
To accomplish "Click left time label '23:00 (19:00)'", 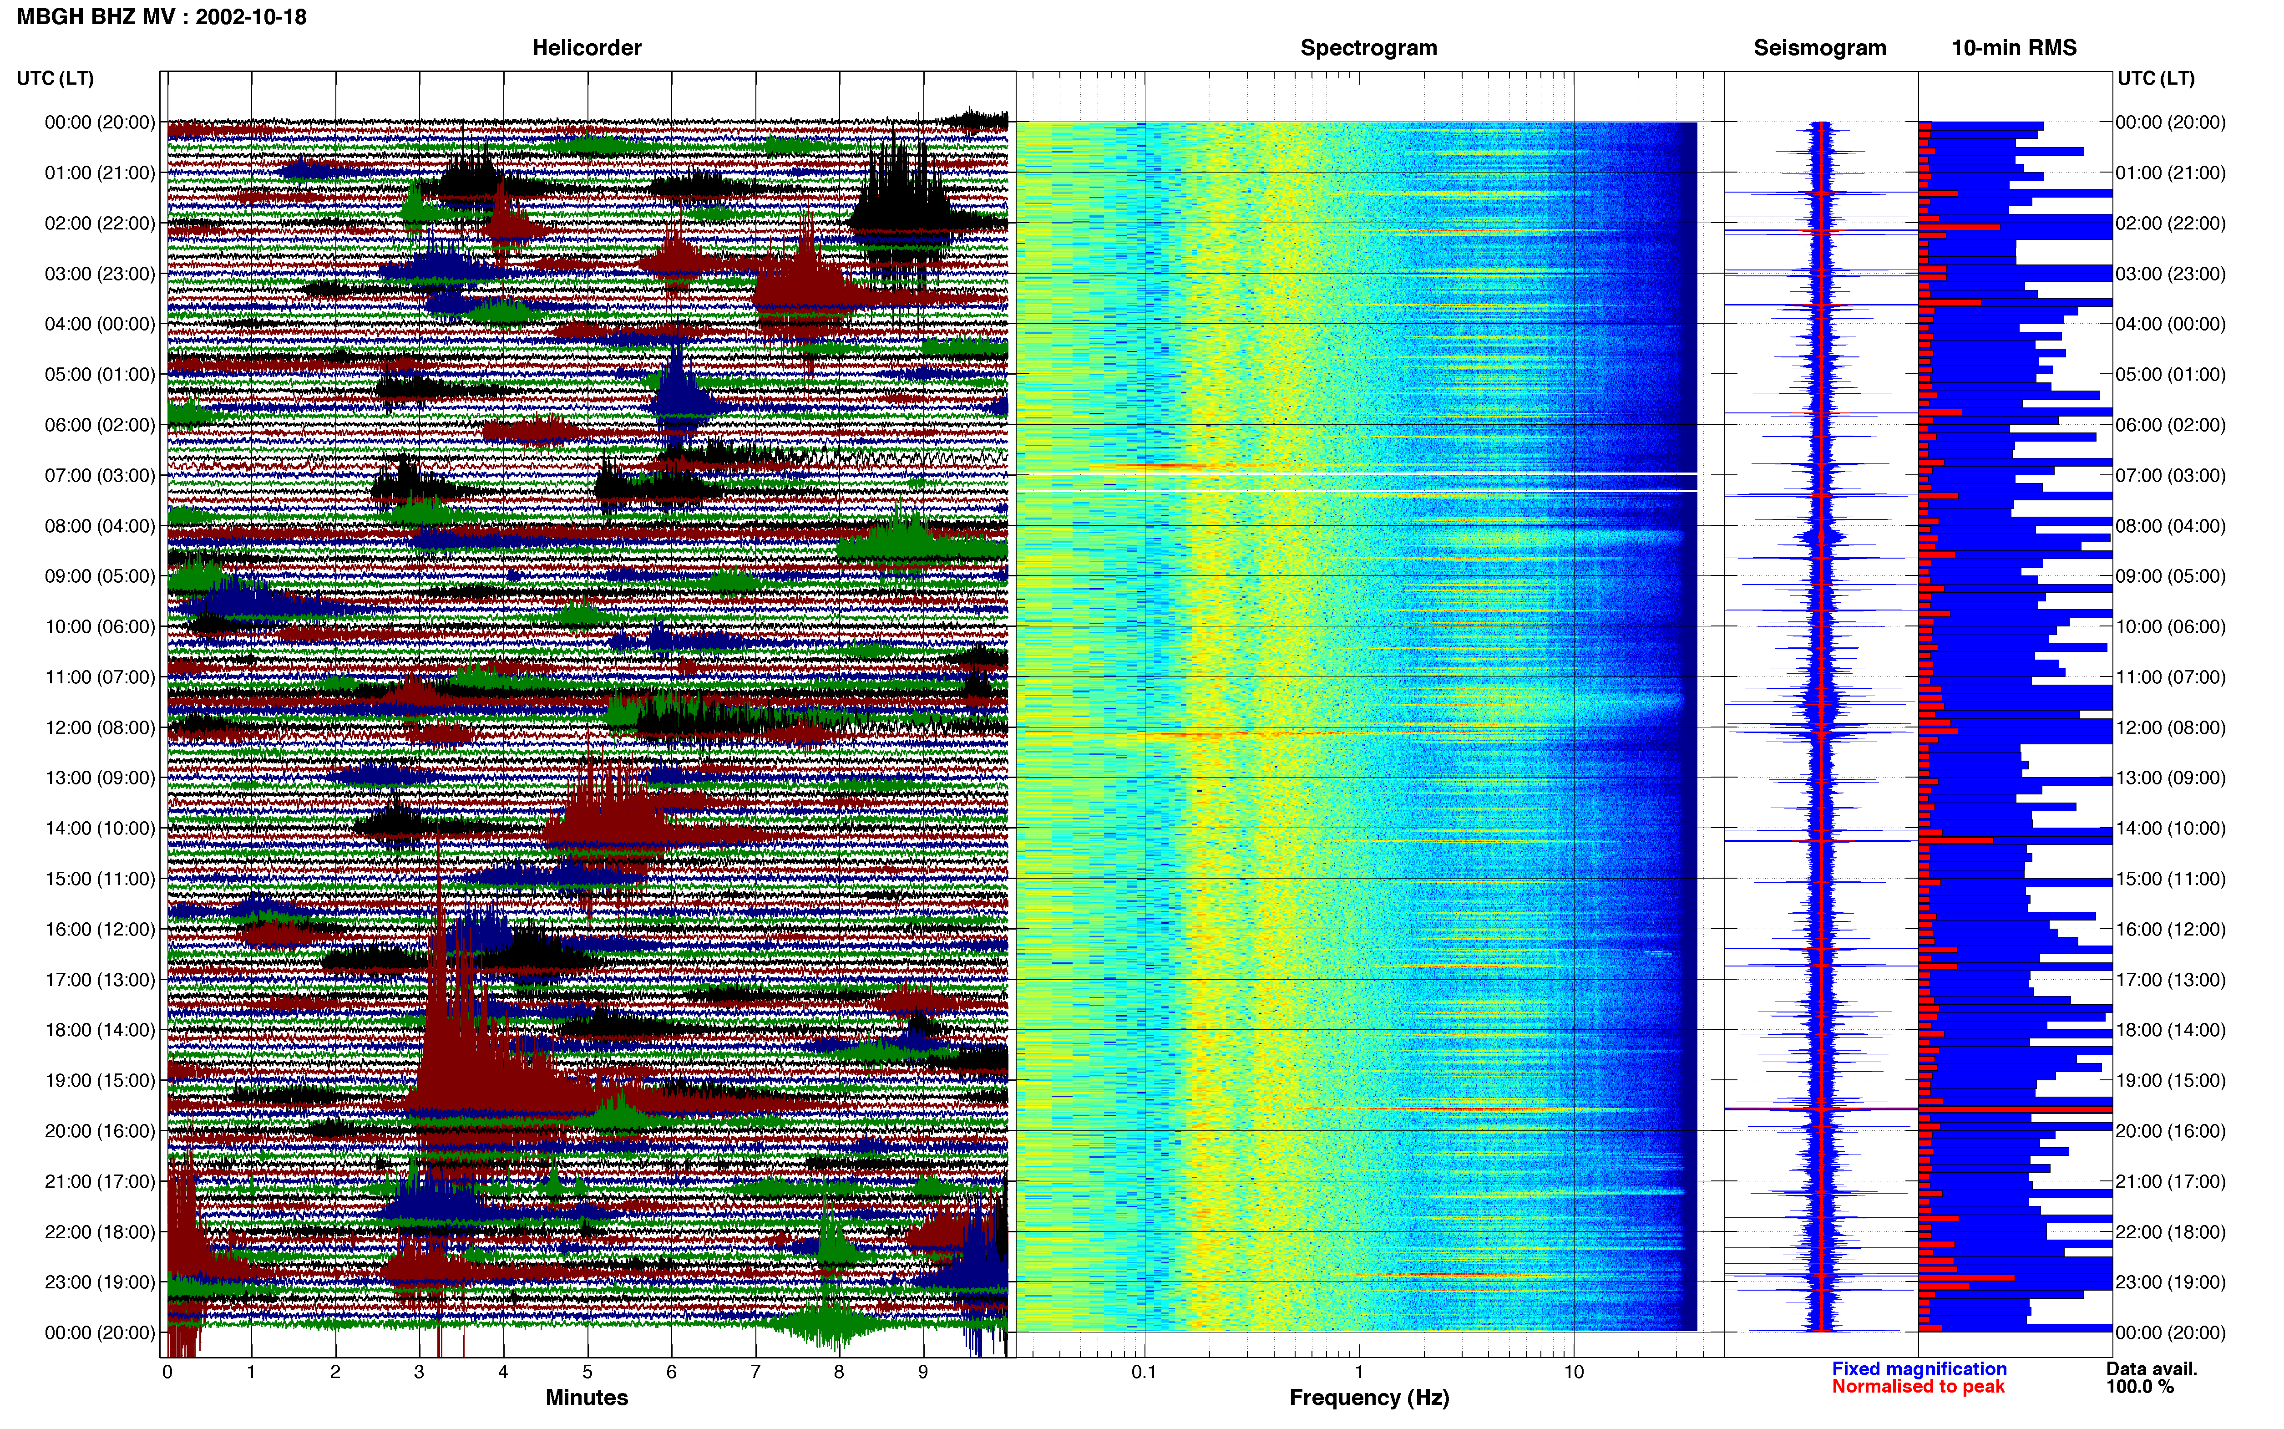I will [100, 1282].
